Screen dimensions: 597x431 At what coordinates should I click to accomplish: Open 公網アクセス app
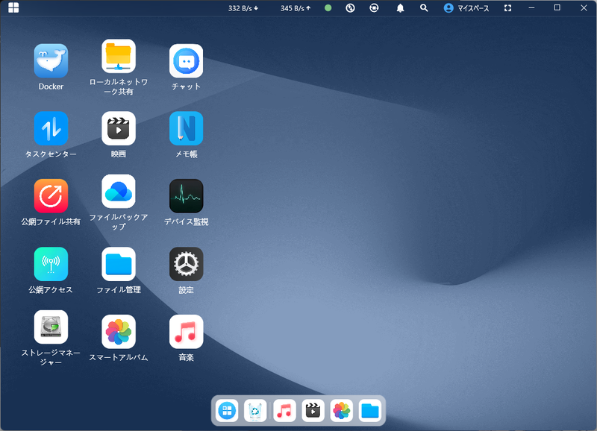[51, 264]
